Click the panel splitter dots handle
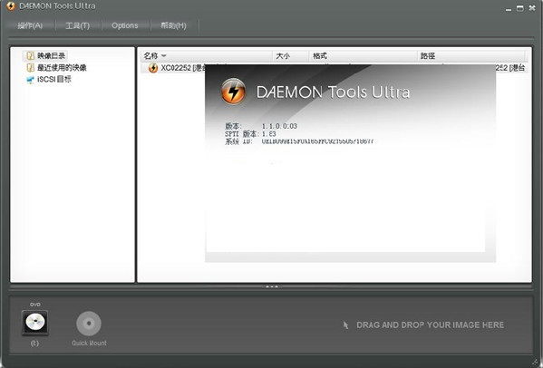 pyautogui.click(x=272, y=286)
